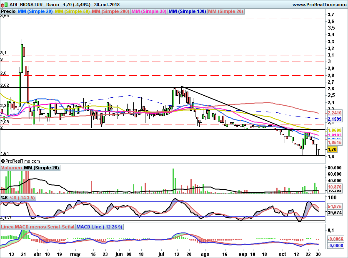The height and width of the screenshot is (258, 348).
Task: Select the magenta MM (Simple 30) legend
Action: pos(149,11)
